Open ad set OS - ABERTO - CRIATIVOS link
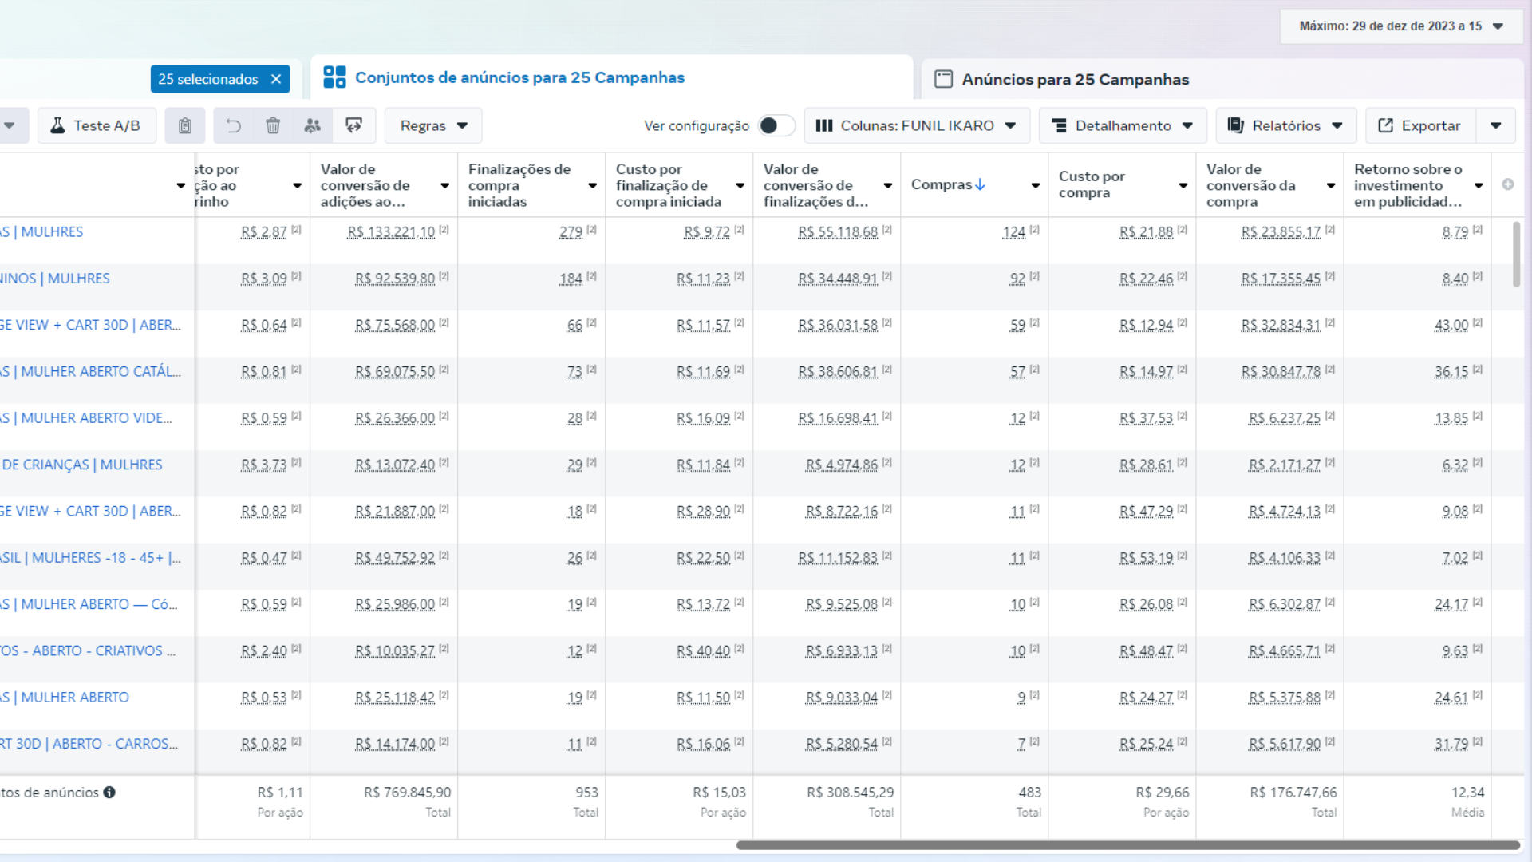The image size is (1532, 862). tap(88, 650)
